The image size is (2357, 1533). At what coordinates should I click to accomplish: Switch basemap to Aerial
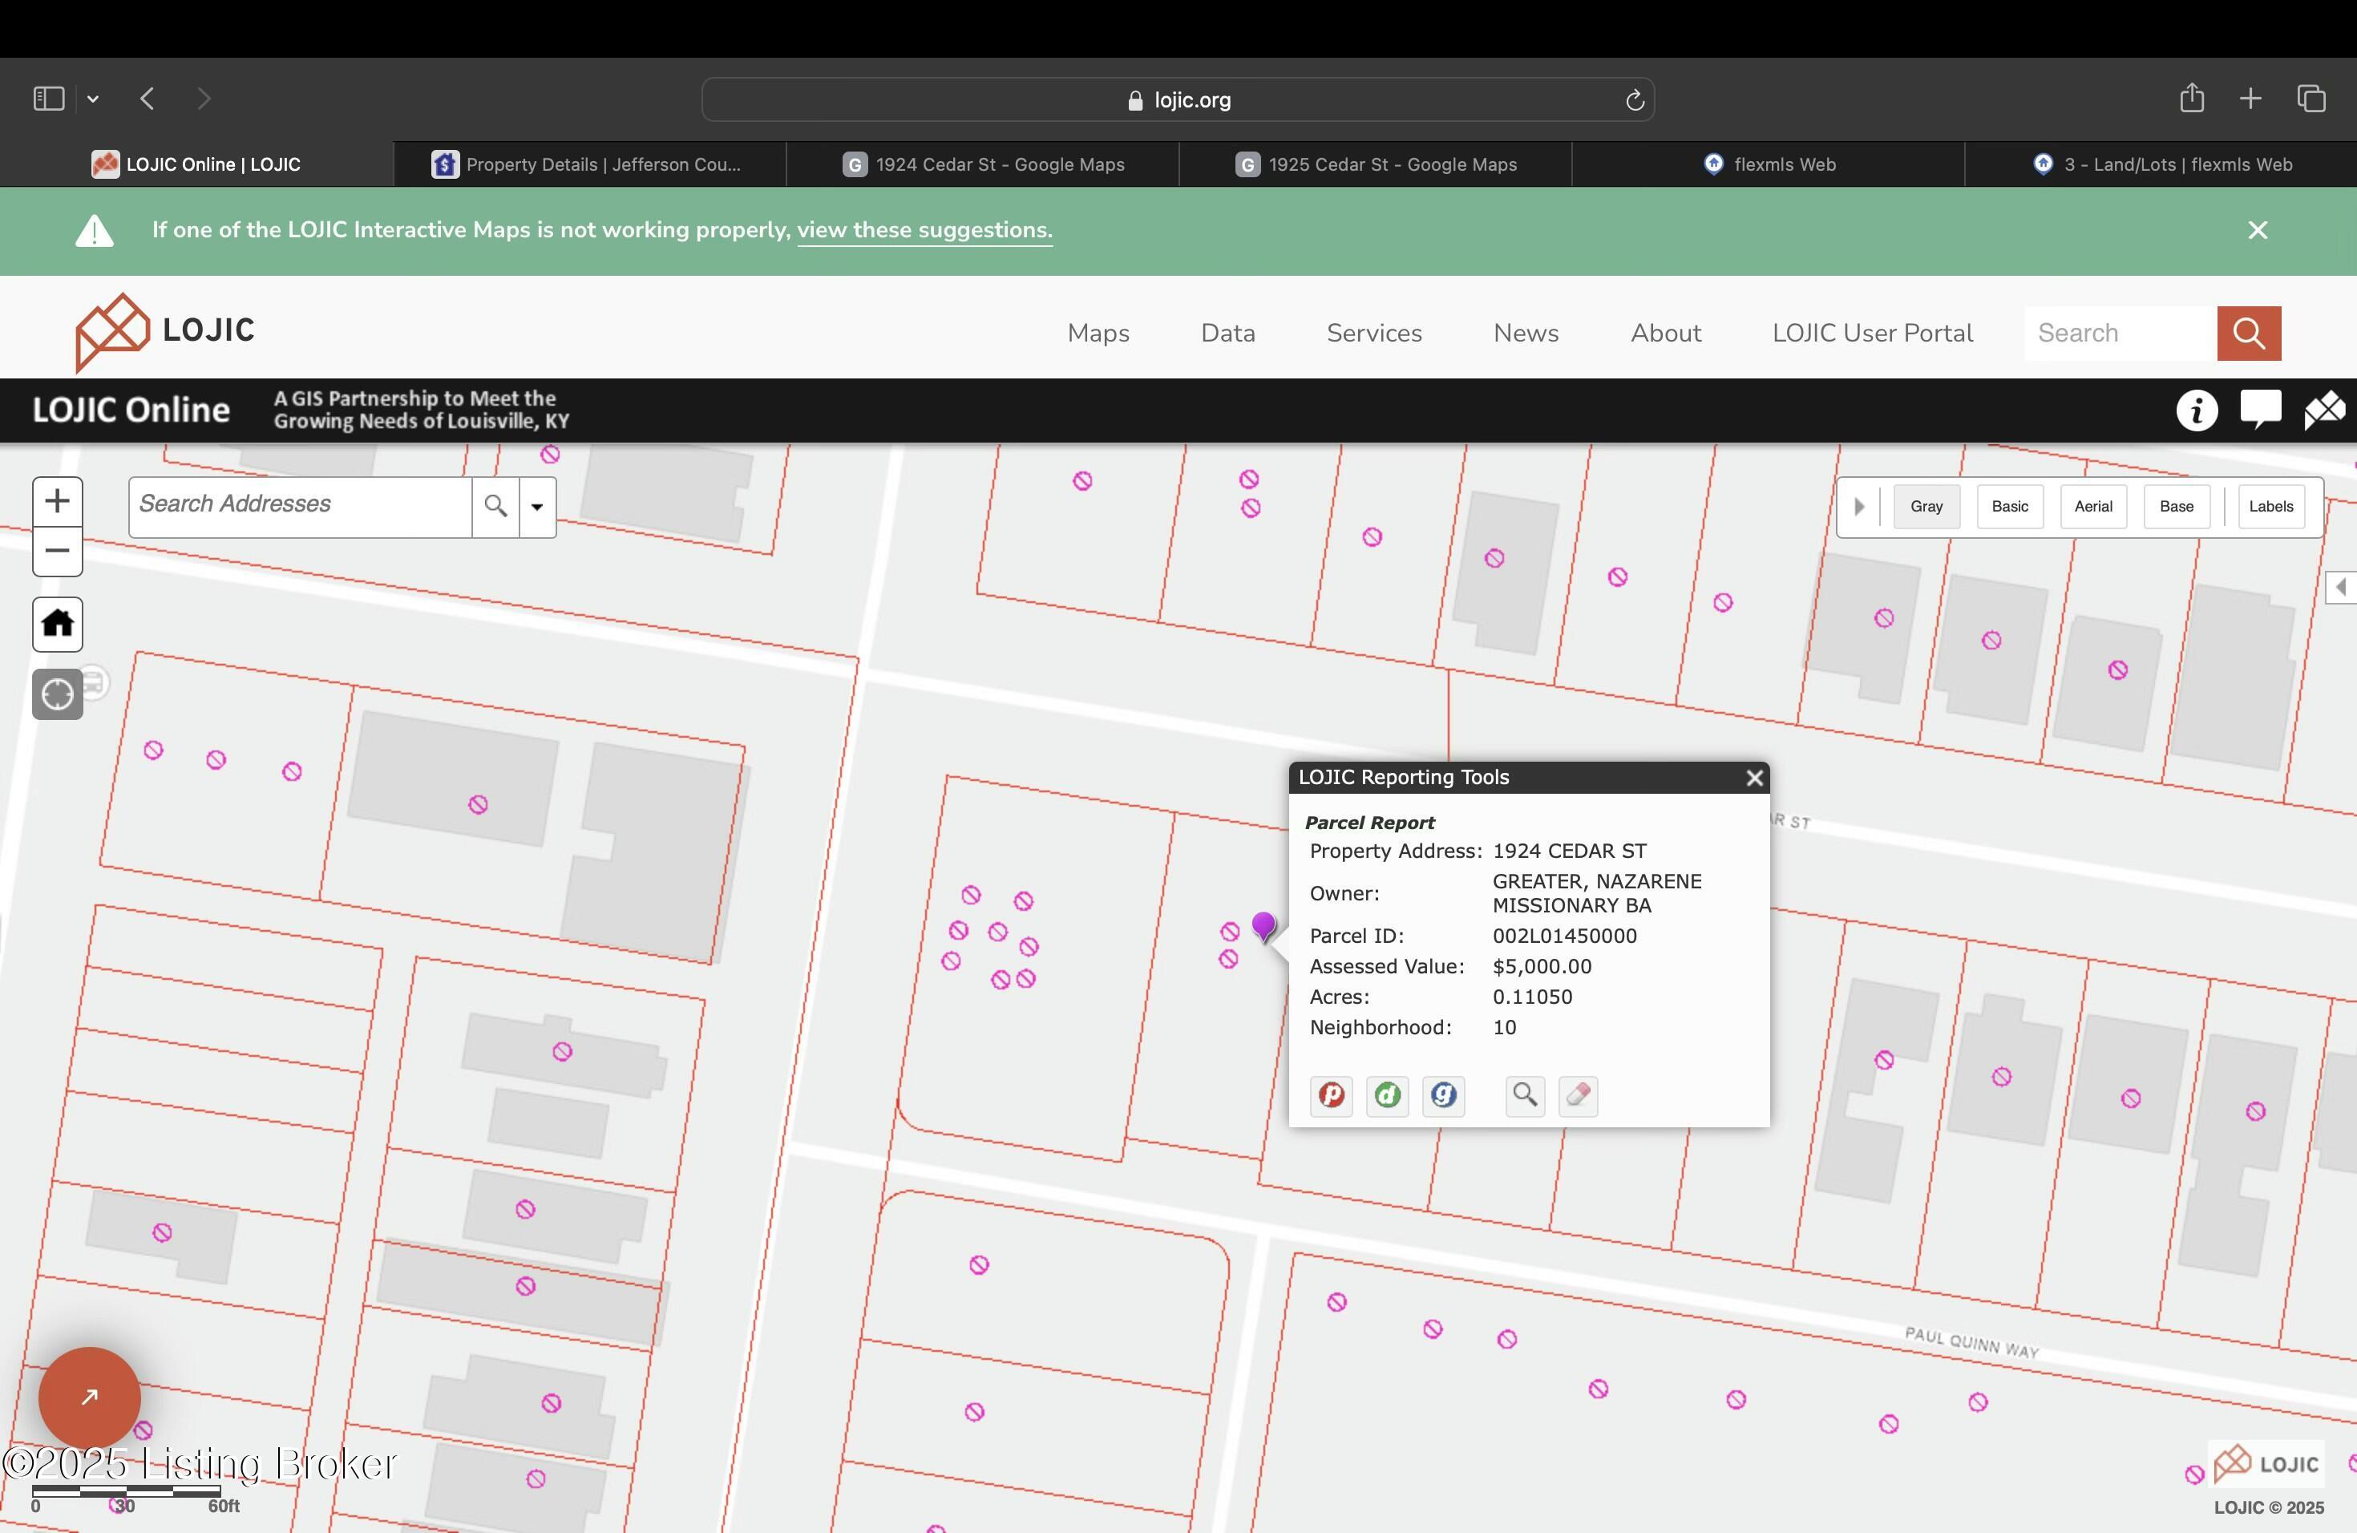coord(2092,507)
